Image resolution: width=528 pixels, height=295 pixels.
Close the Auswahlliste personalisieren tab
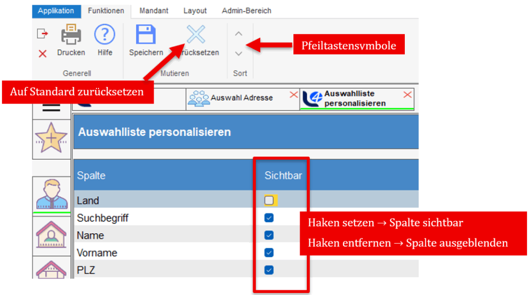tap(407, 95)
